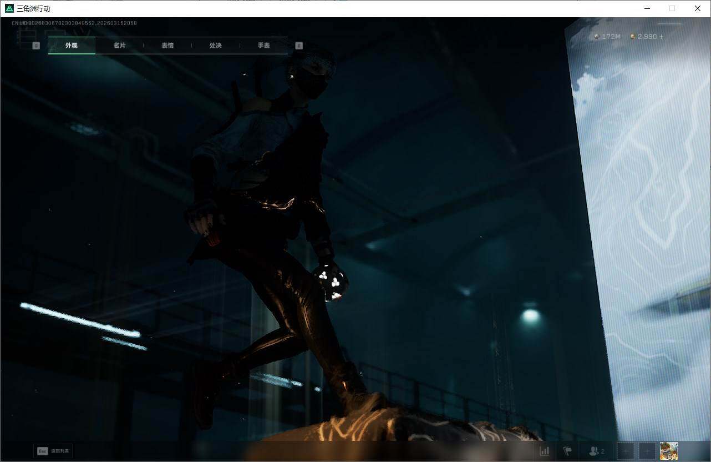Click the E next-tab key icon
711x462 pixels.
point(299,46)
